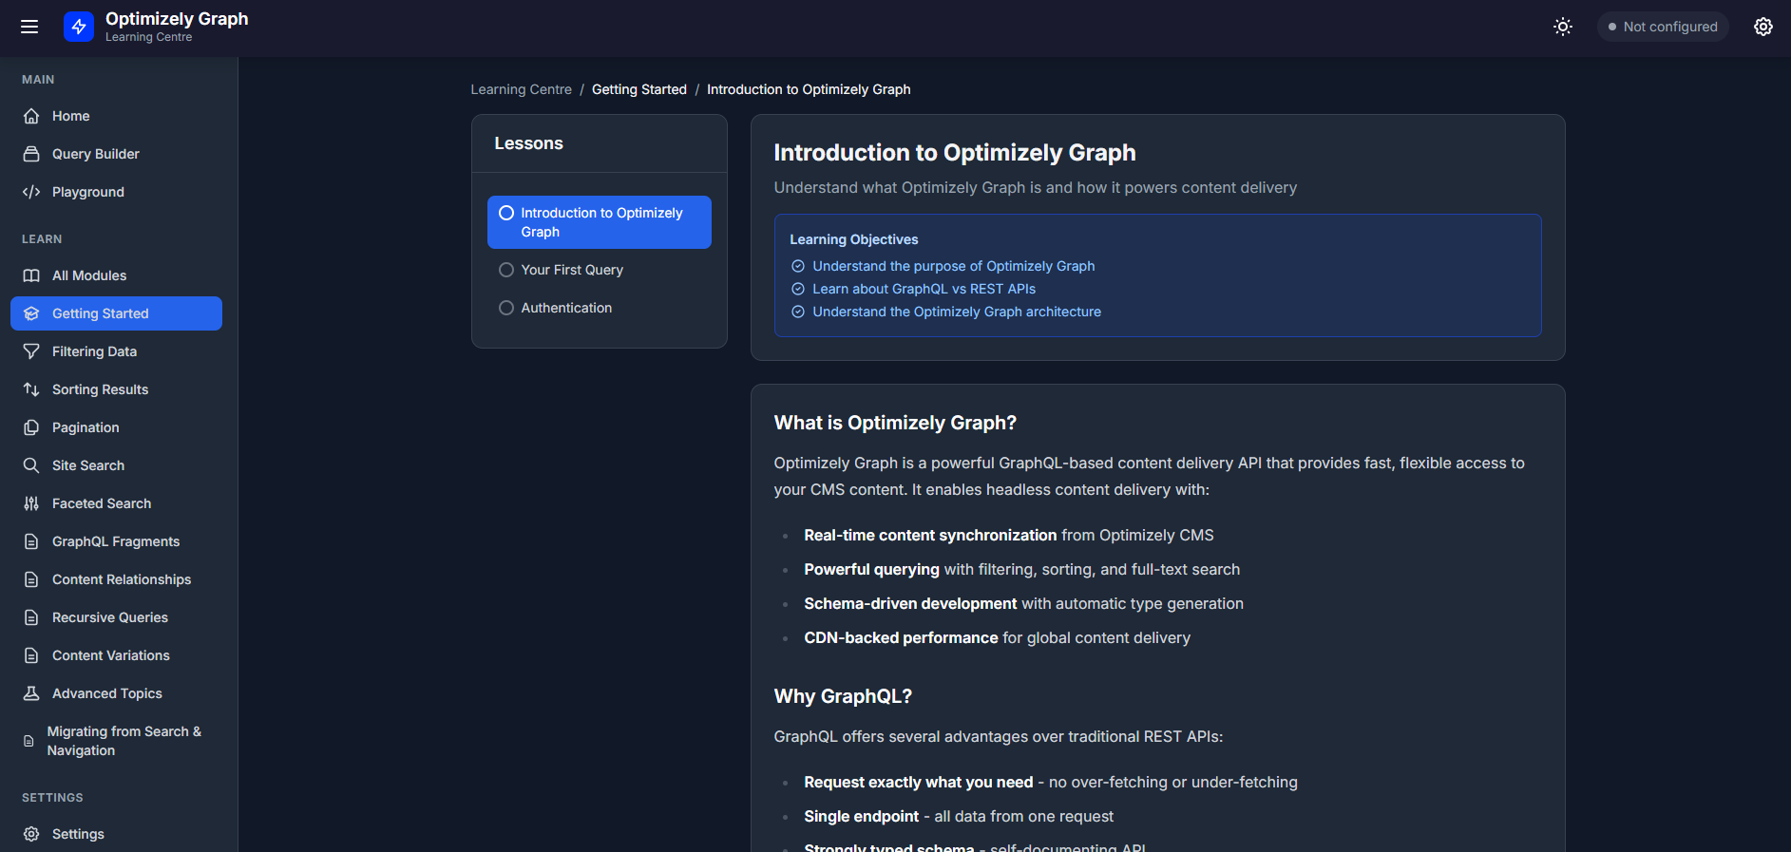The height and width of the screenshot is (852, 1791).
Task: Open settings via top-right gear icon
Action: (x=1762, y=27)
